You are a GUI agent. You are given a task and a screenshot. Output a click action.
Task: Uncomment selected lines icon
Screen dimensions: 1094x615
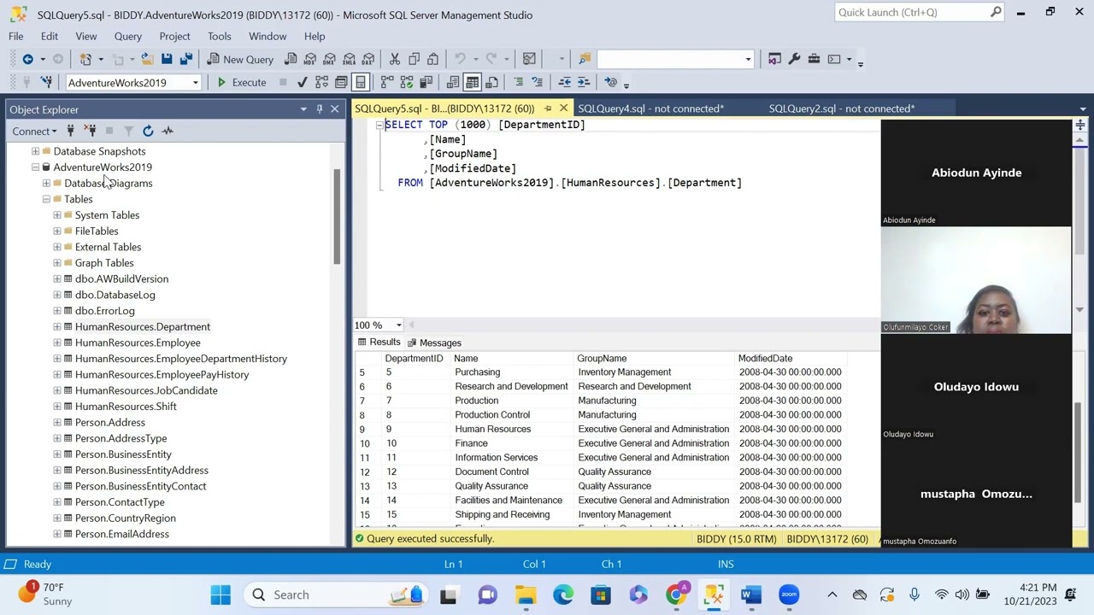click(538, 82)
